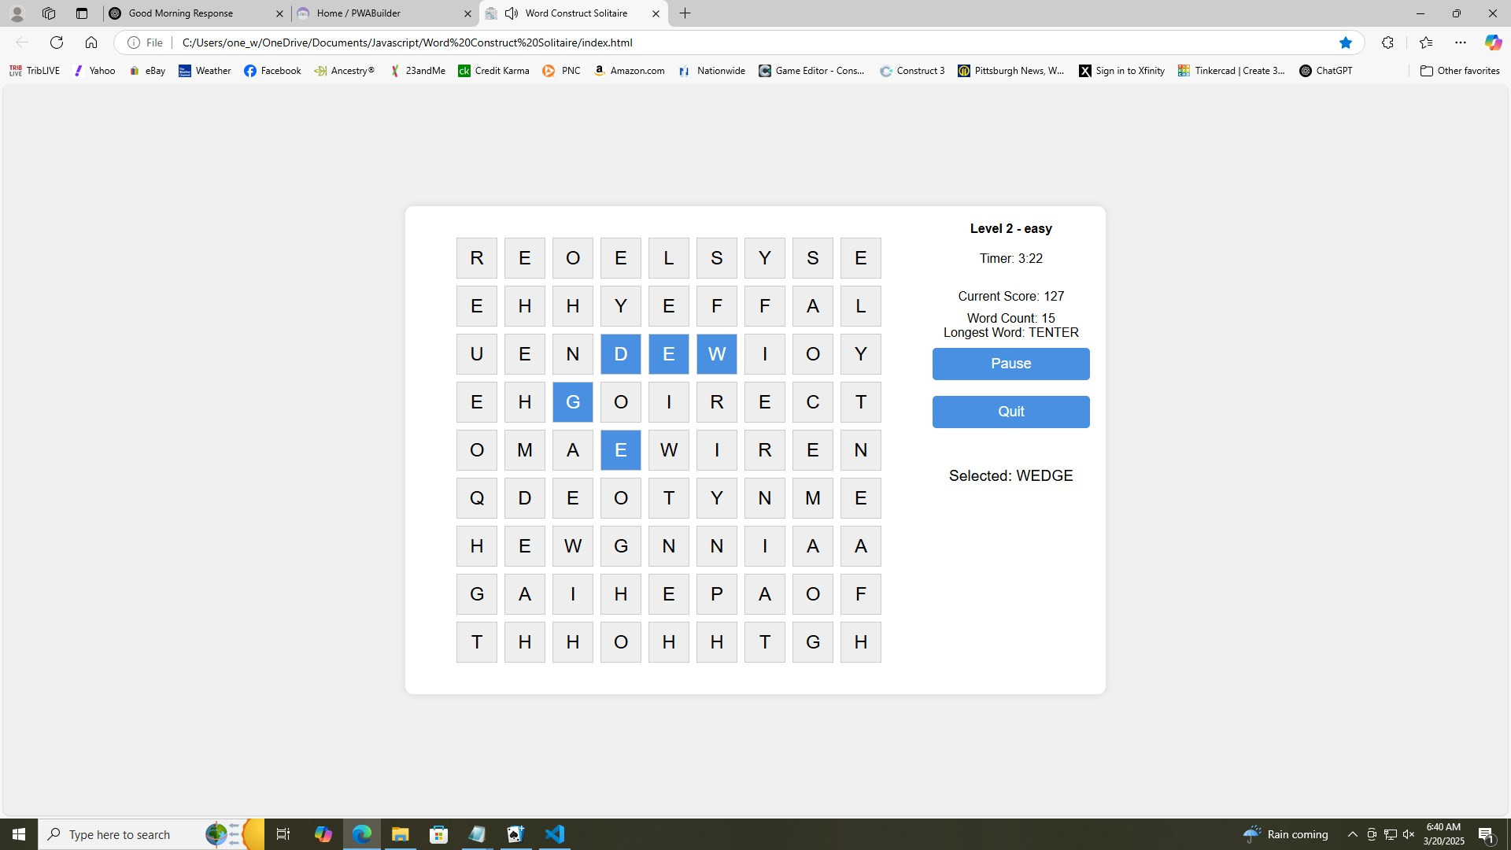1511x850 pixels.
Task: Click the browser refresh icon
Action: 57,42
